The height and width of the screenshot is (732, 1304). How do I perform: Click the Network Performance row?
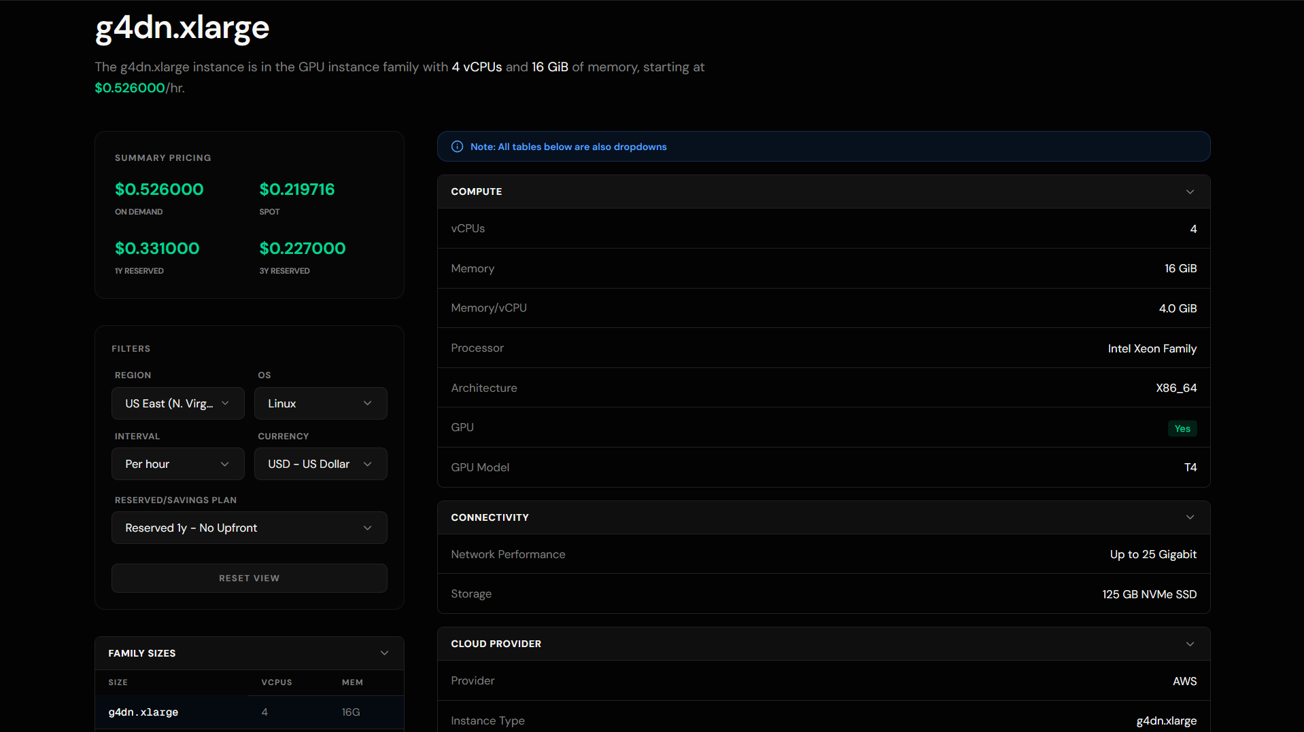[x=823, y=553]
